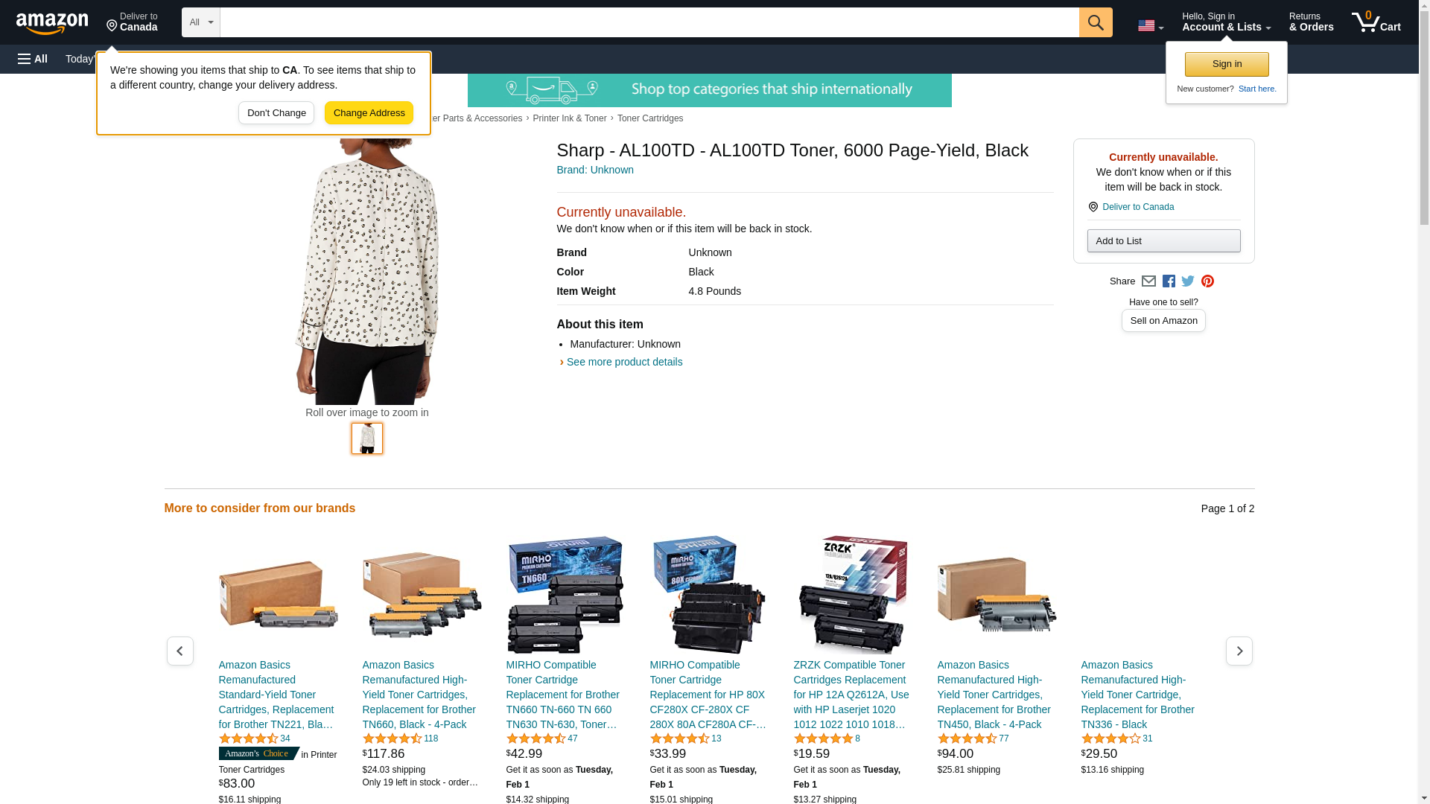The height and width of the screenshot is (804, 1430).
Task: Expand the Add to List dropdown
Action: (x=1163, y=241)
